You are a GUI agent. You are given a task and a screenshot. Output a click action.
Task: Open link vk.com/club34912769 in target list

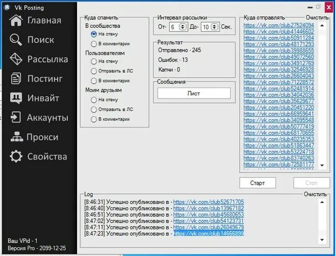(278, 63)
